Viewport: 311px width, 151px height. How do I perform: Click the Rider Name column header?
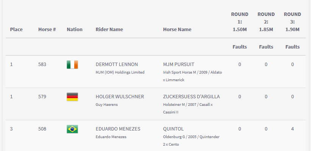click(x=109, y=30)
